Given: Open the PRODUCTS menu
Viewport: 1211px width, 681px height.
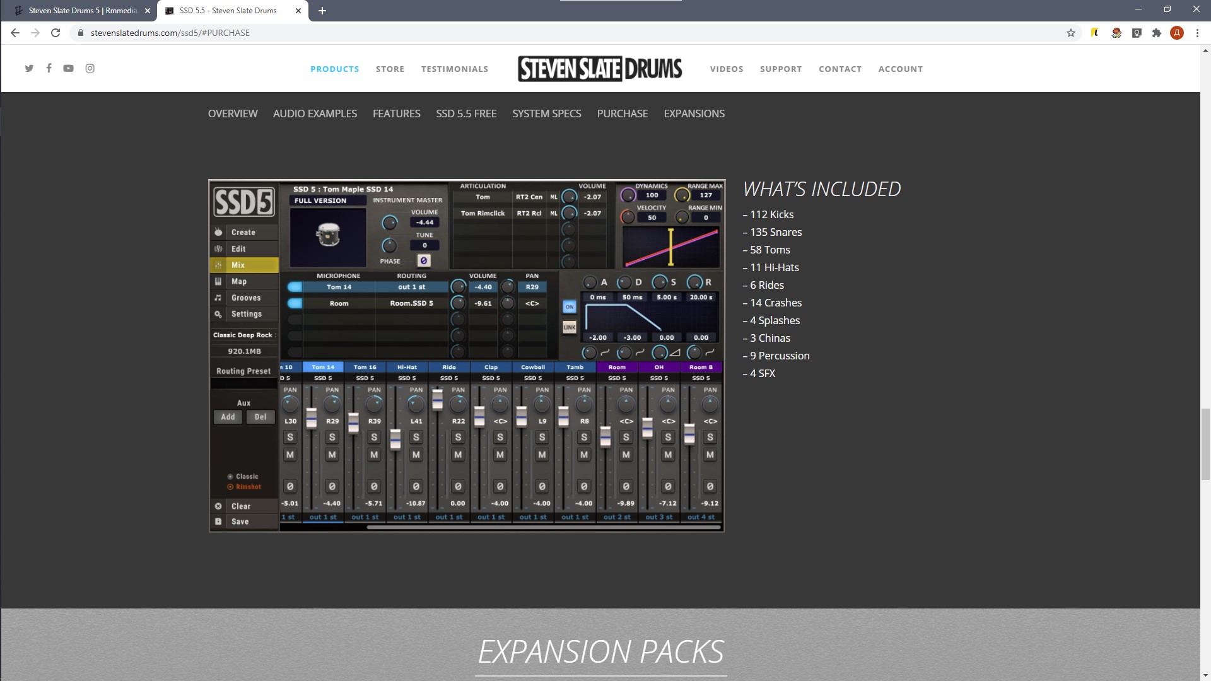Looking at the screenshot, I should click(x=335, y=69).
